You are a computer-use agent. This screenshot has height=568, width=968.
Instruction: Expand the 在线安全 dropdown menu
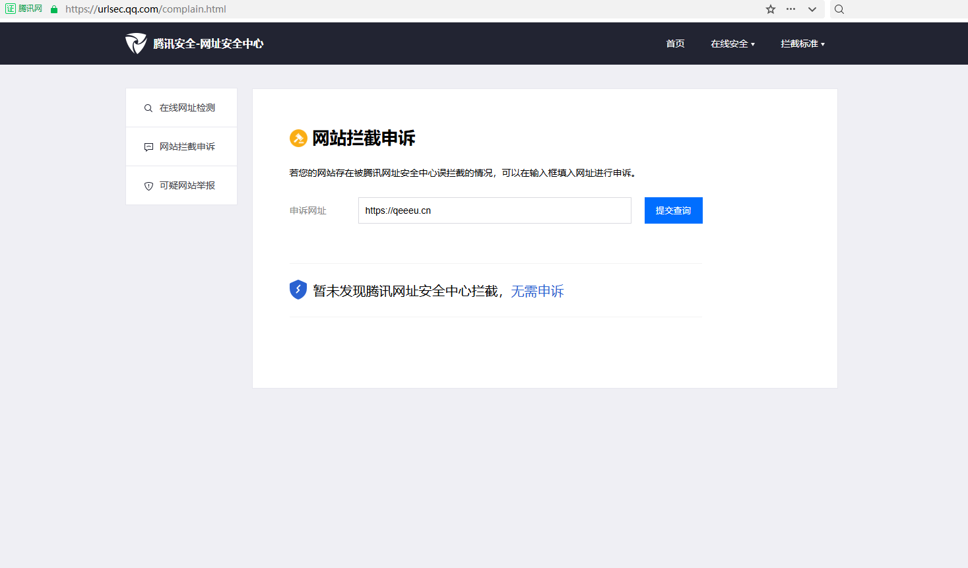(x=732, y=44)
